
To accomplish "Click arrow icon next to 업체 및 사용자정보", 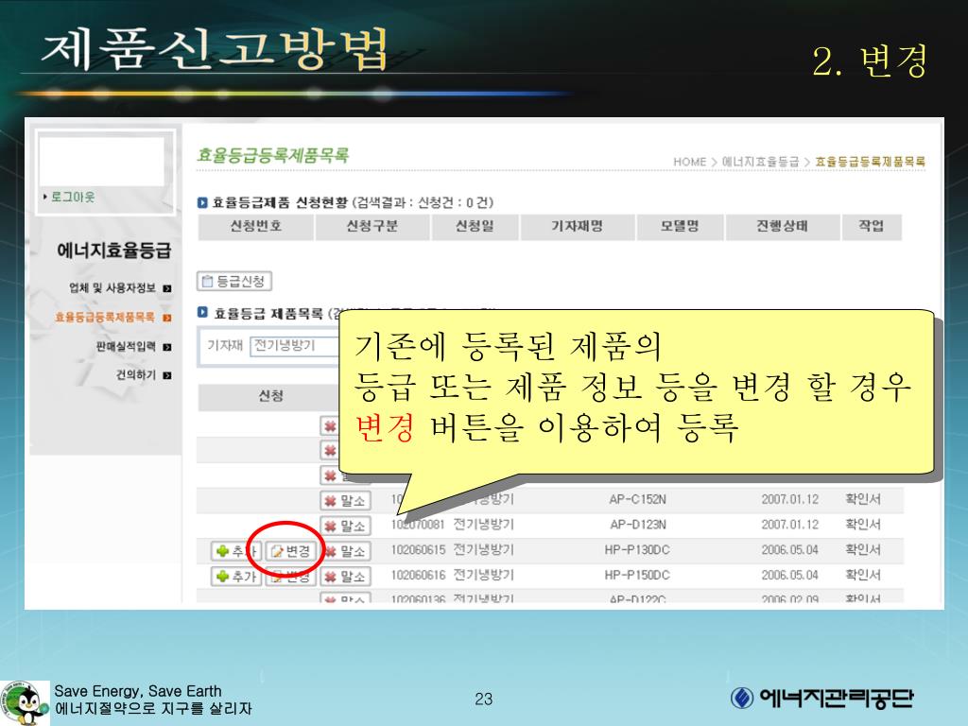I will [166, 288].
